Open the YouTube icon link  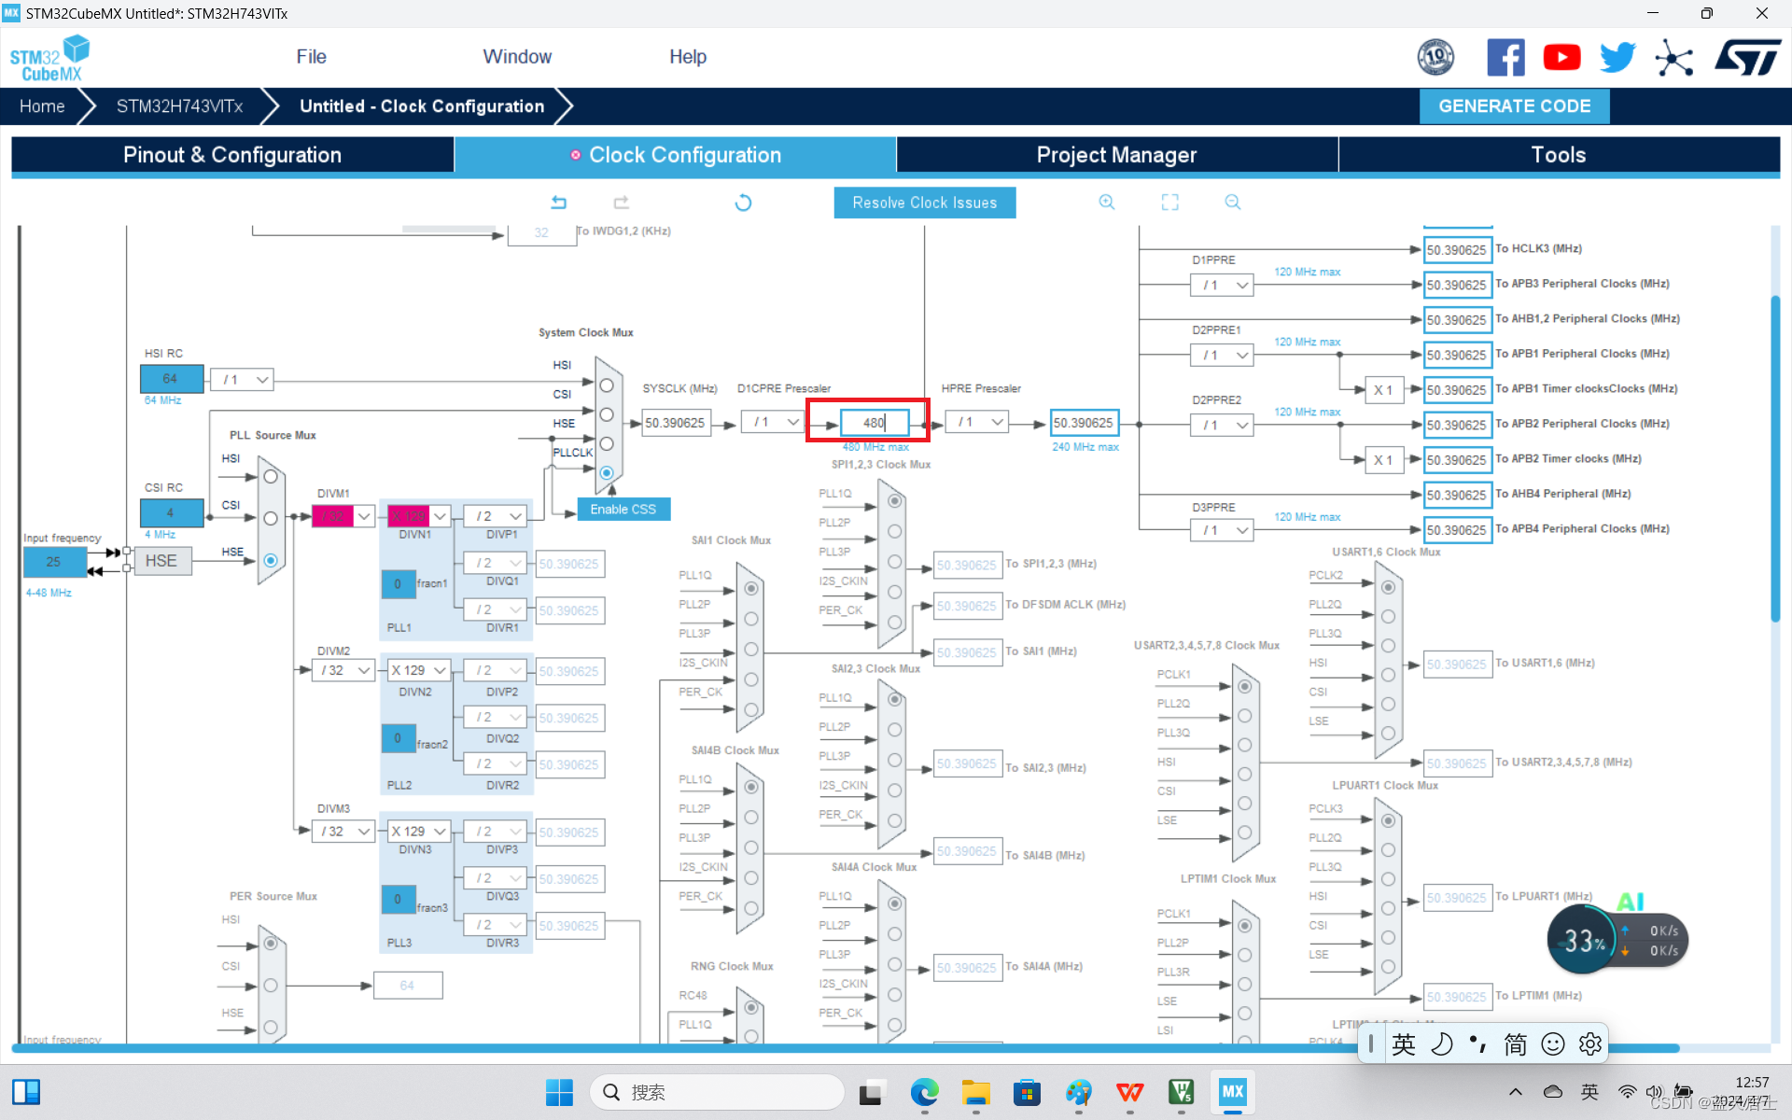(1561, 58)
